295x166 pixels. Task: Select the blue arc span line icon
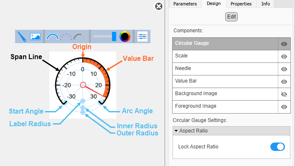click(53, 36)
